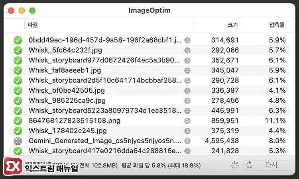This screenshot has height=179, width=299.
Task: Click the 4.1% compression value
Action: point(277,91)
